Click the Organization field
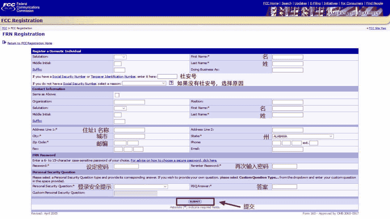Viewport: 390px width, 219px height. pyautogui.click(x=129, y=102)
